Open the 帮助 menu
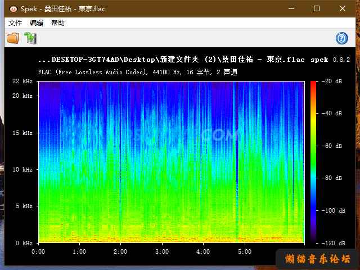The width and height of the screenshot is (360, 270). tap(57, 23)
